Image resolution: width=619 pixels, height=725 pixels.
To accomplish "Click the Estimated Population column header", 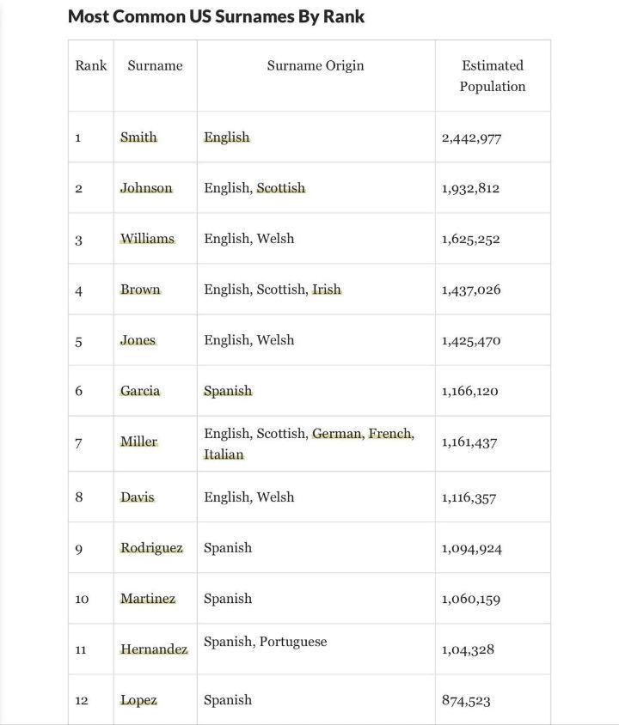I will tap(493, 76).
